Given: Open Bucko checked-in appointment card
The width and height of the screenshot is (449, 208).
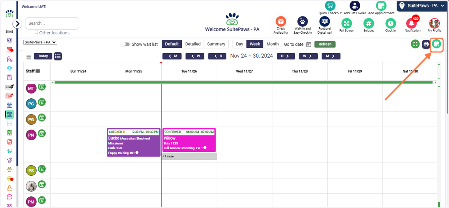Looking at the screenshot, I should 134,142.
